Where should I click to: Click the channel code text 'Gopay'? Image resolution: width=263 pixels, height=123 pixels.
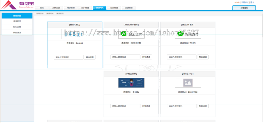pyautogui.click(x=136, y=92)
